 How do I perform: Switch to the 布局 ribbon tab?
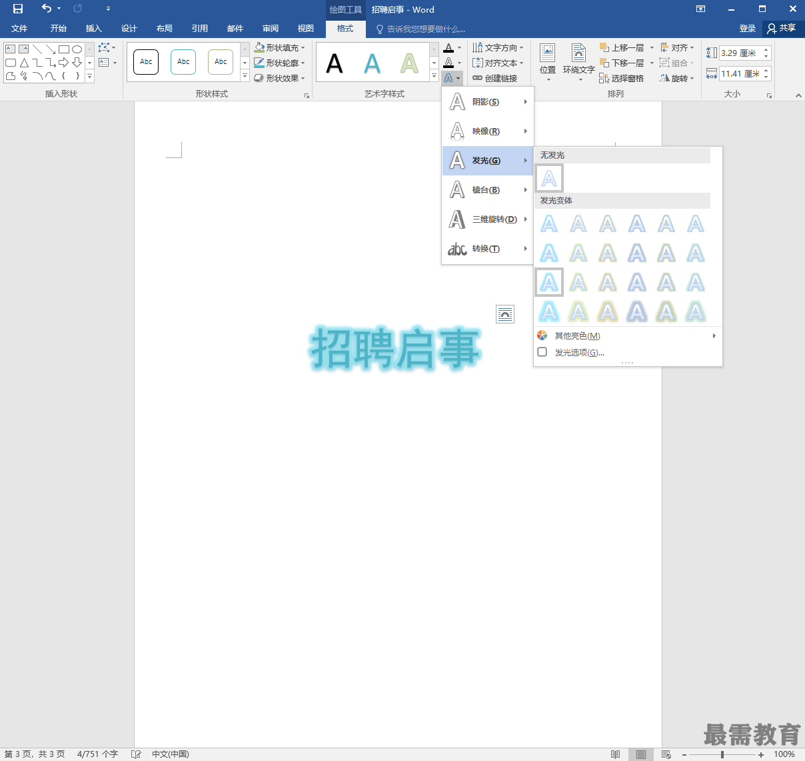pyautogui.click(x=165, y=29)
